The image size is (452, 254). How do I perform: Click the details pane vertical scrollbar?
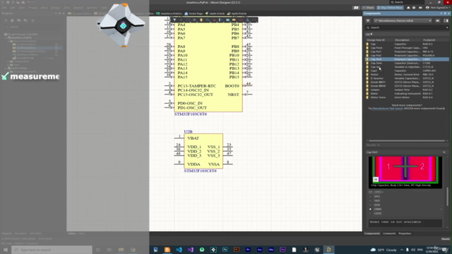[x=447, y=196]
